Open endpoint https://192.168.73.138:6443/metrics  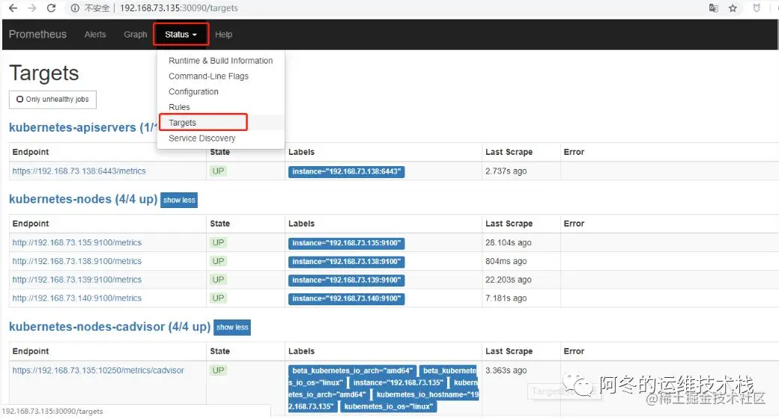[79, 171]
